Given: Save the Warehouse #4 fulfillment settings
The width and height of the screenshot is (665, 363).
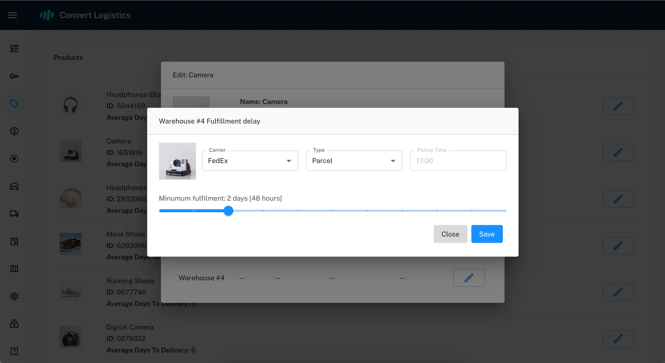Looking at the screenshot, I should (x=487, y=234).
